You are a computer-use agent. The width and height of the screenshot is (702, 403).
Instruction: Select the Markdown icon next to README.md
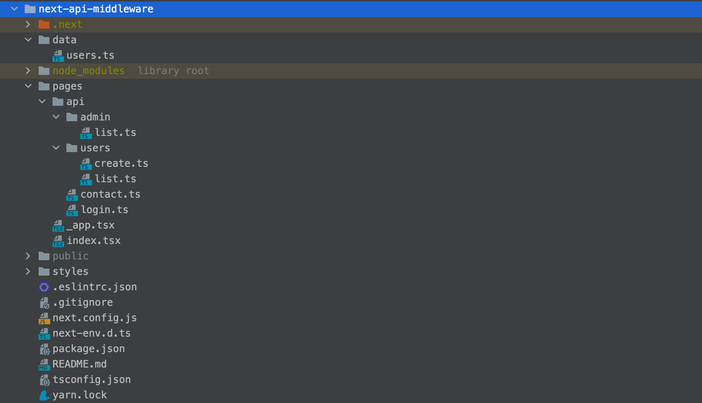[x=44, y=364]
